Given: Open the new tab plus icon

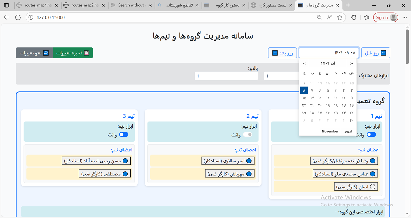Looking at the screenshot, I should point(348,5).
